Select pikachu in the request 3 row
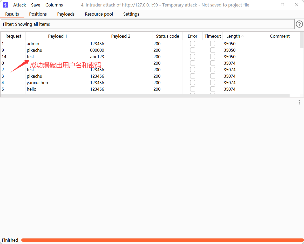 pos(57,76)
